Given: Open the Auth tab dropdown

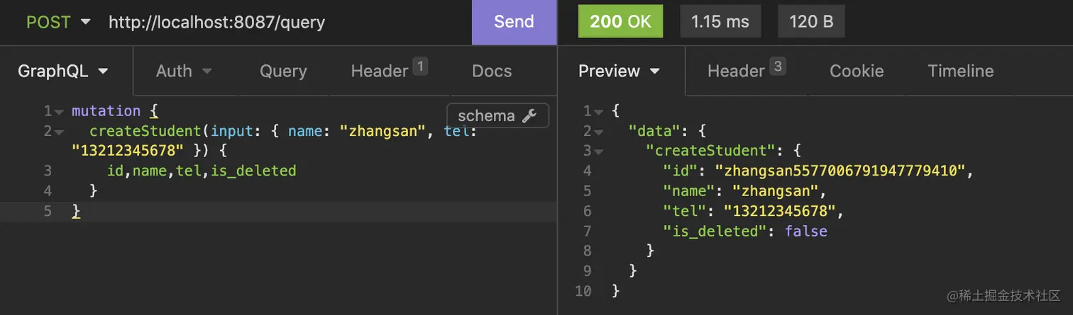Looking at the screenshot, I should click(x=184, y=71).
